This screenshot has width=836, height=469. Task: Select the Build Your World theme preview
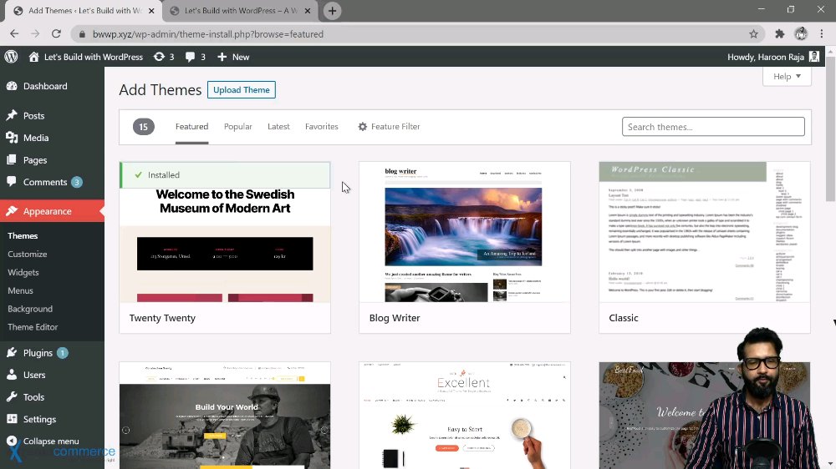[x=225, y=416]
